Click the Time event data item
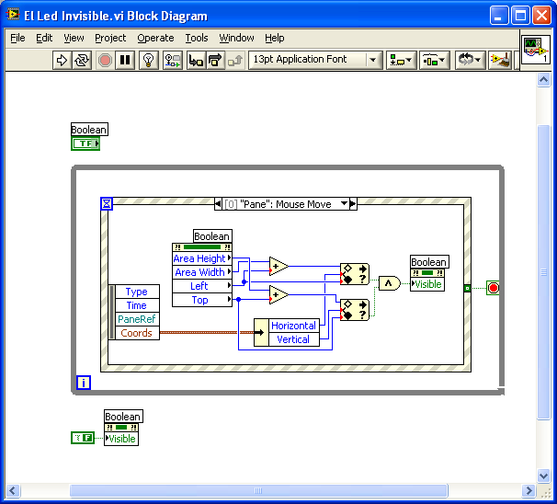 137,305
